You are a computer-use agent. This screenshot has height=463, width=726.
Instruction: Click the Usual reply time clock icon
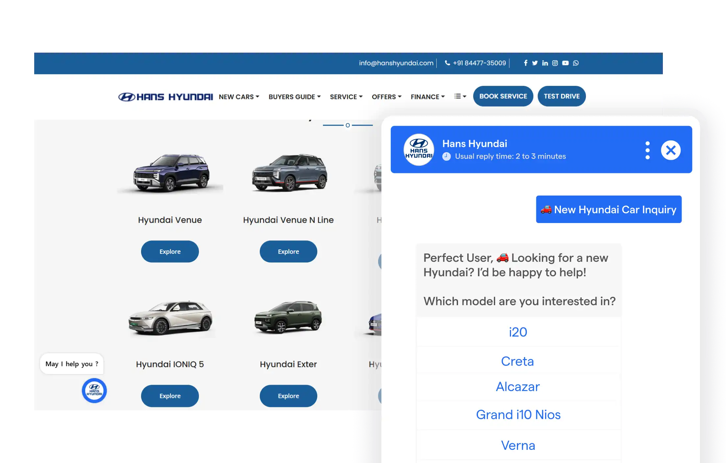(x=446, y=156)
